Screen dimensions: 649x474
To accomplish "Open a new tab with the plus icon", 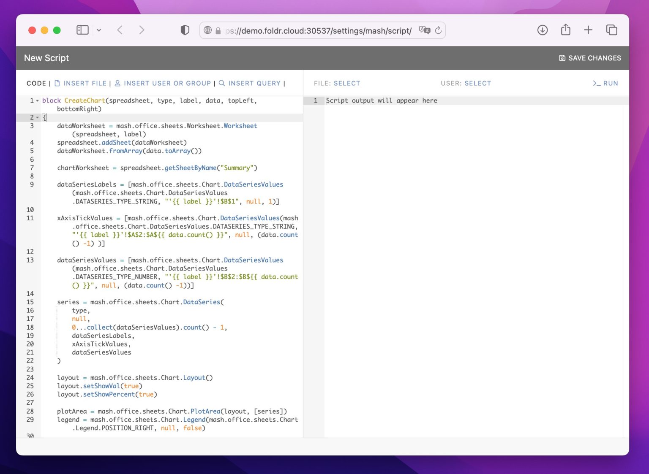I will [x=588, y=30].
